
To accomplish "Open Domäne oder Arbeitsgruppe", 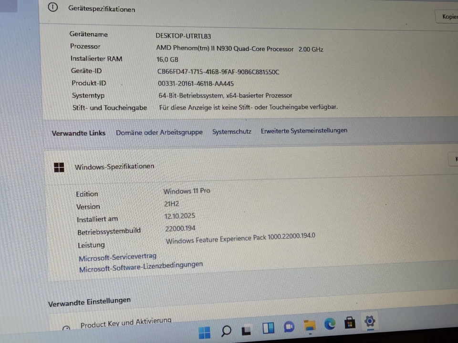I will tap(159, 132).
